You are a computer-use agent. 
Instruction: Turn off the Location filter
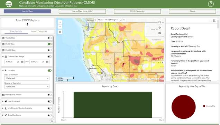click(49, 70)
